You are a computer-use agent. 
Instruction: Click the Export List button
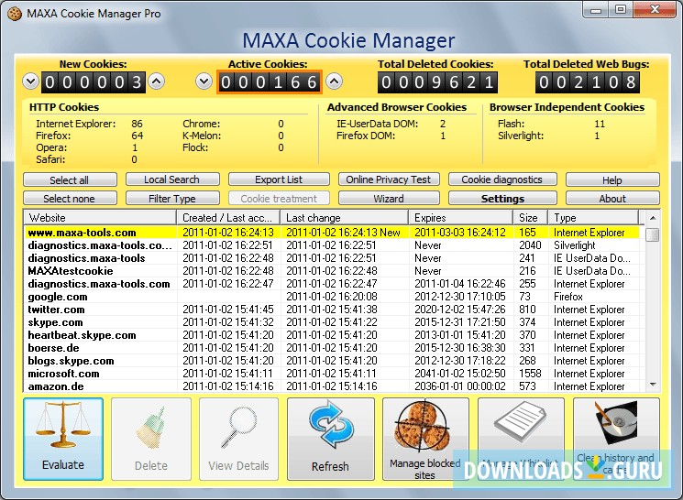tap(279, 179)
